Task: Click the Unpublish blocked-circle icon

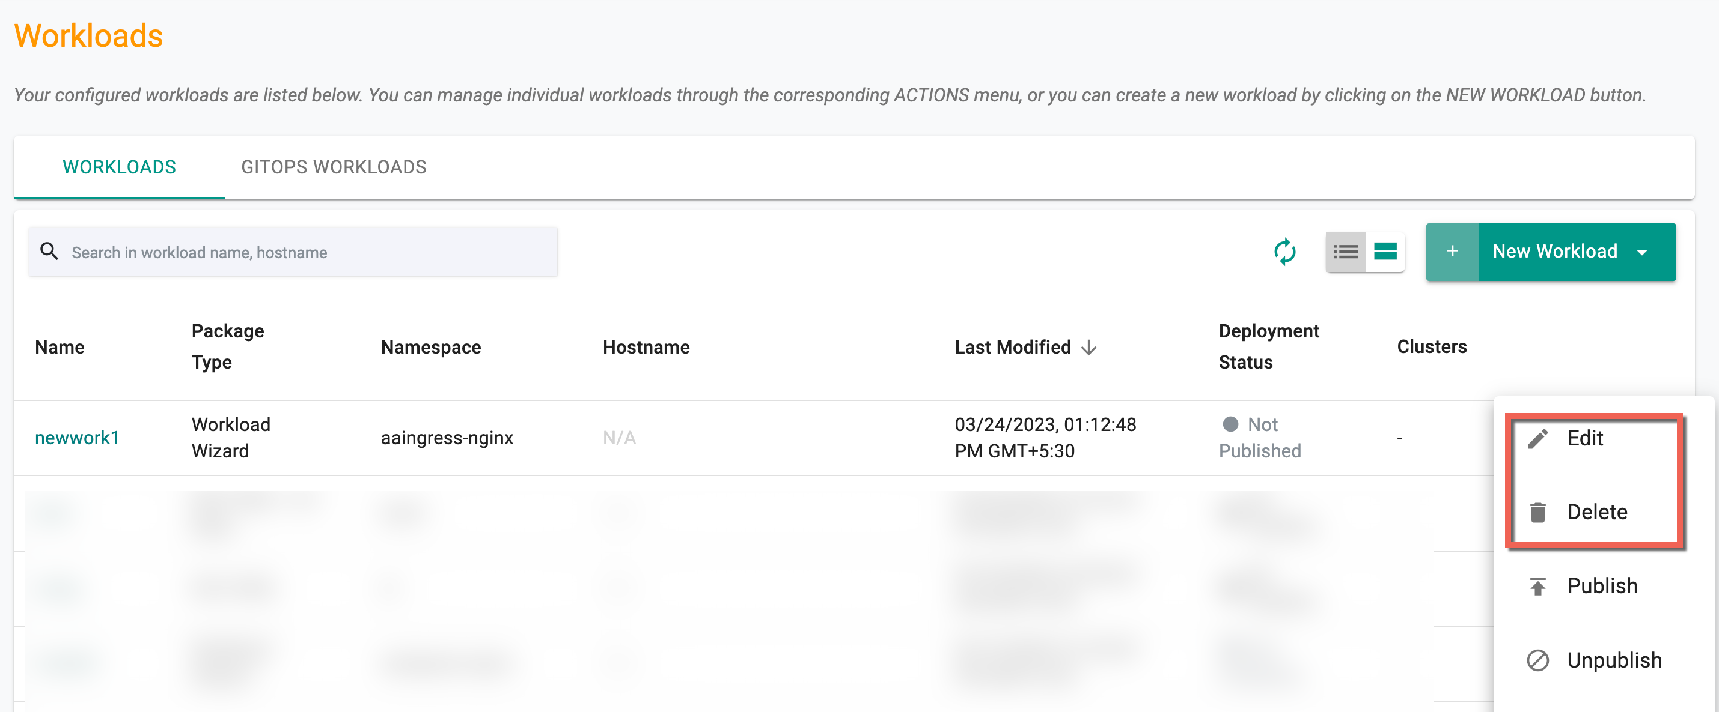Action: coord(1537,660)
